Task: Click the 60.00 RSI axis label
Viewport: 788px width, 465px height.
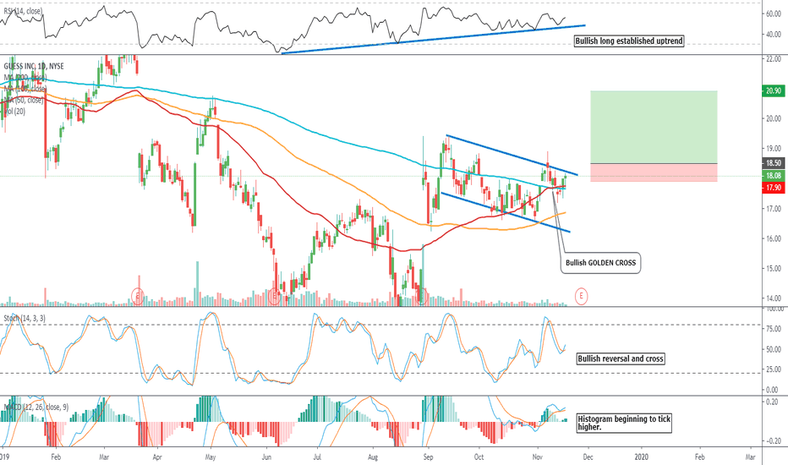Action: pyautogui.click(x=773, y=14)
